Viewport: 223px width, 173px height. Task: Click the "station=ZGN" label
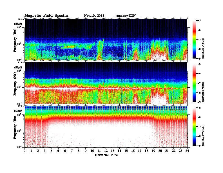pos(126,16)
